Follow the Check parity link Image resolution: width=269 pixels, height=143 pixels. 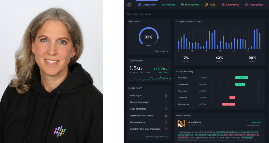[161, 51]
